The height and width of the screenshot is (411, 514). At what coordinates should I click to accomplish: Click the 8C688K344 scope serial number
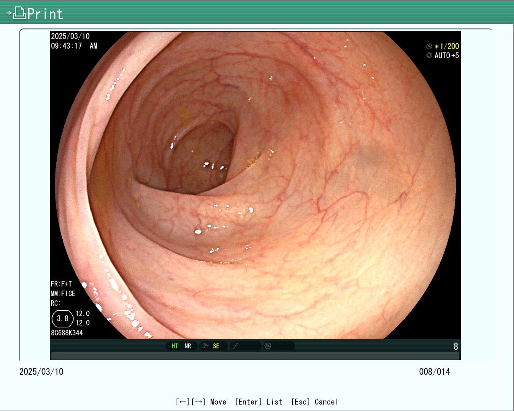click(x=67, y=333)
